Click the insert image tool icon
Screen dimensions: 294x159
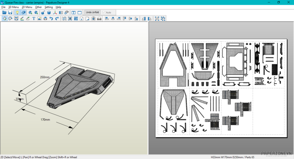tap(39, 19)
